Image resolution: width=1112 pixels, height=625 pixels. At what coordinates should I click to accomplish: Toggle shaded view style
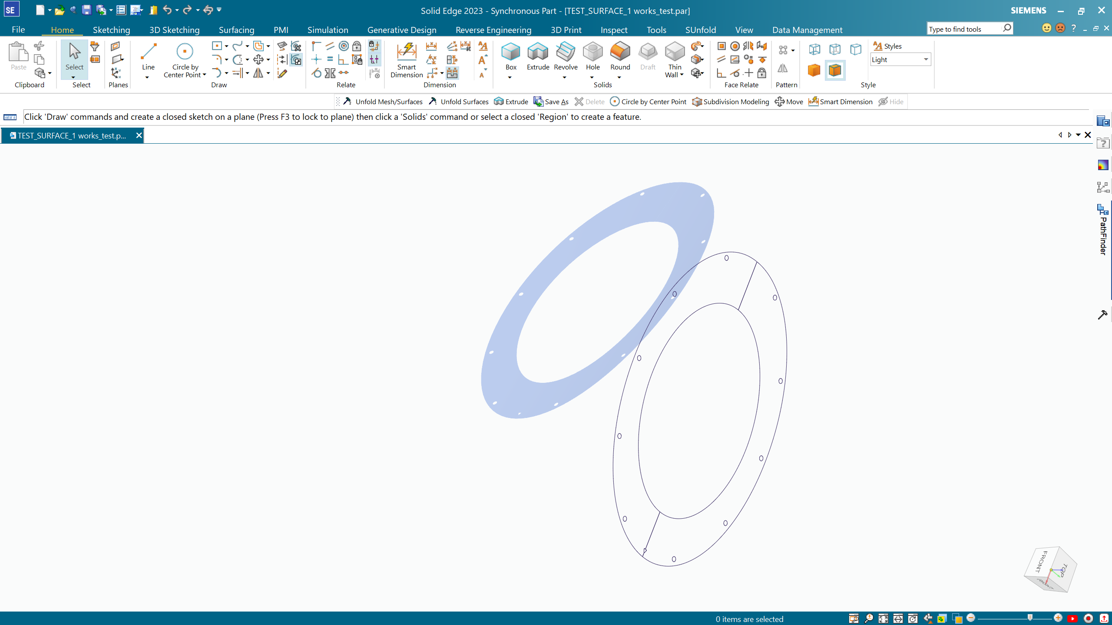coord(814,70)
